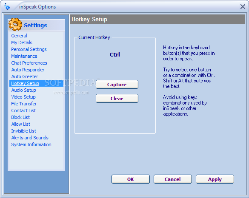The height and width of the screenshot is (198, 249).
Task: Click the orange Settings gear icon
Action: click(15, 24)
